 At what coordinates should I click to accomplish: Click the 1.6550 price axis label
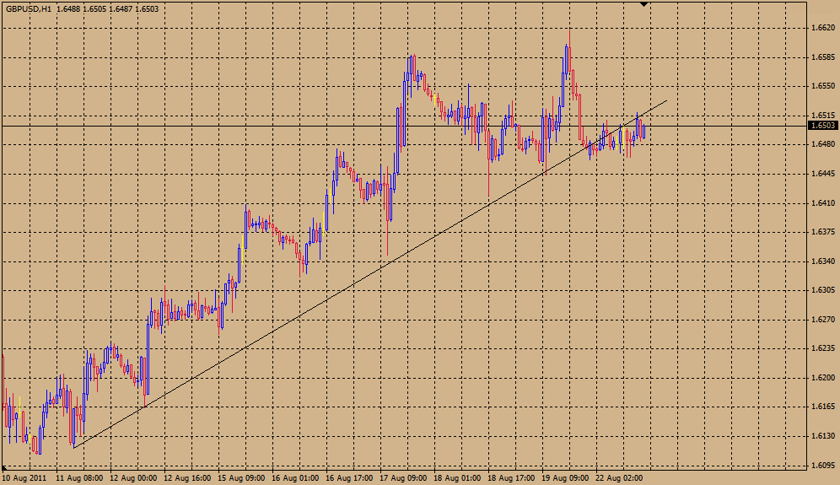click(x=823, y=86)
